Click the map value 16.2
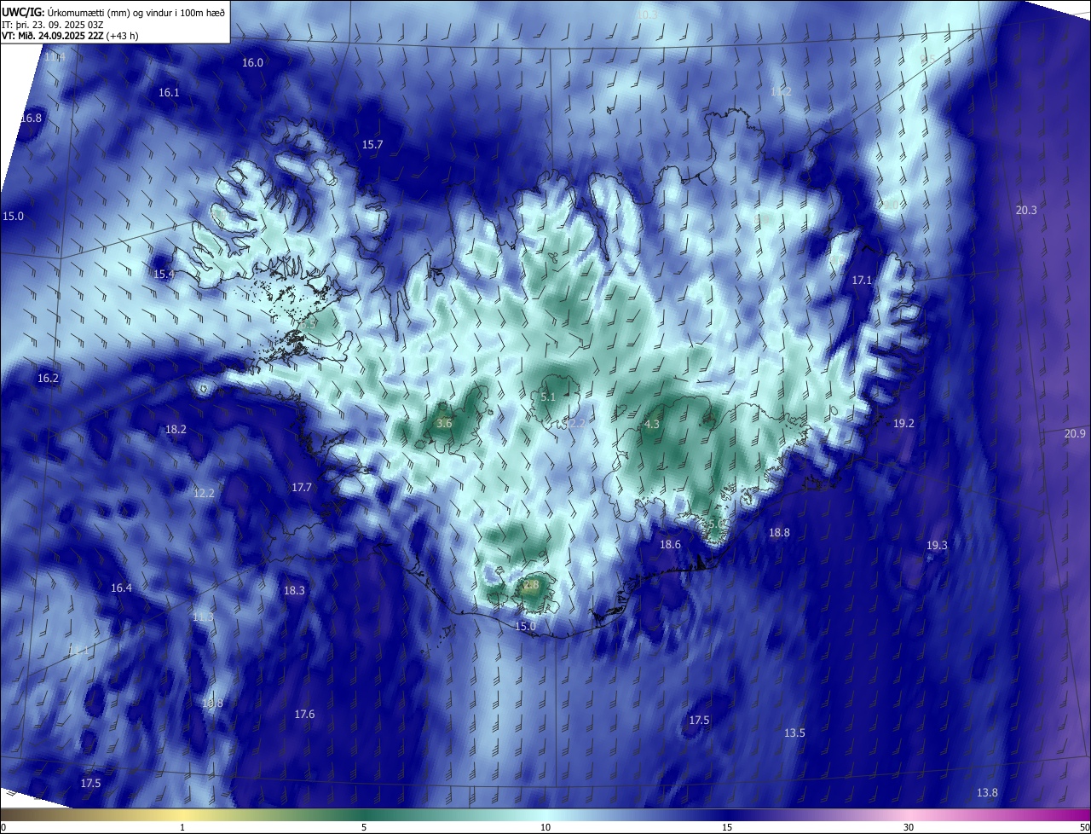 coord(48,378)
